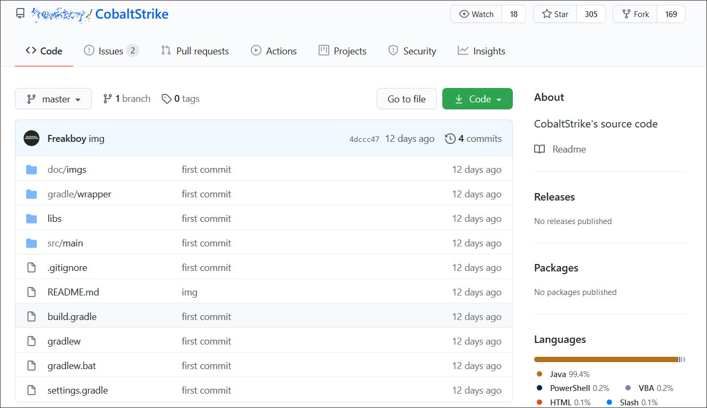Click the libs folder icon
Screen dimensions: 707x408
pyautogui.click(x=31, y=219)
